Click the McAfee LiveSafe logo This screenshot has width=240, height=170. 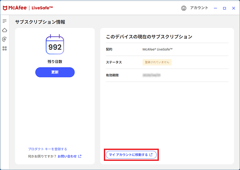point(28,8)
